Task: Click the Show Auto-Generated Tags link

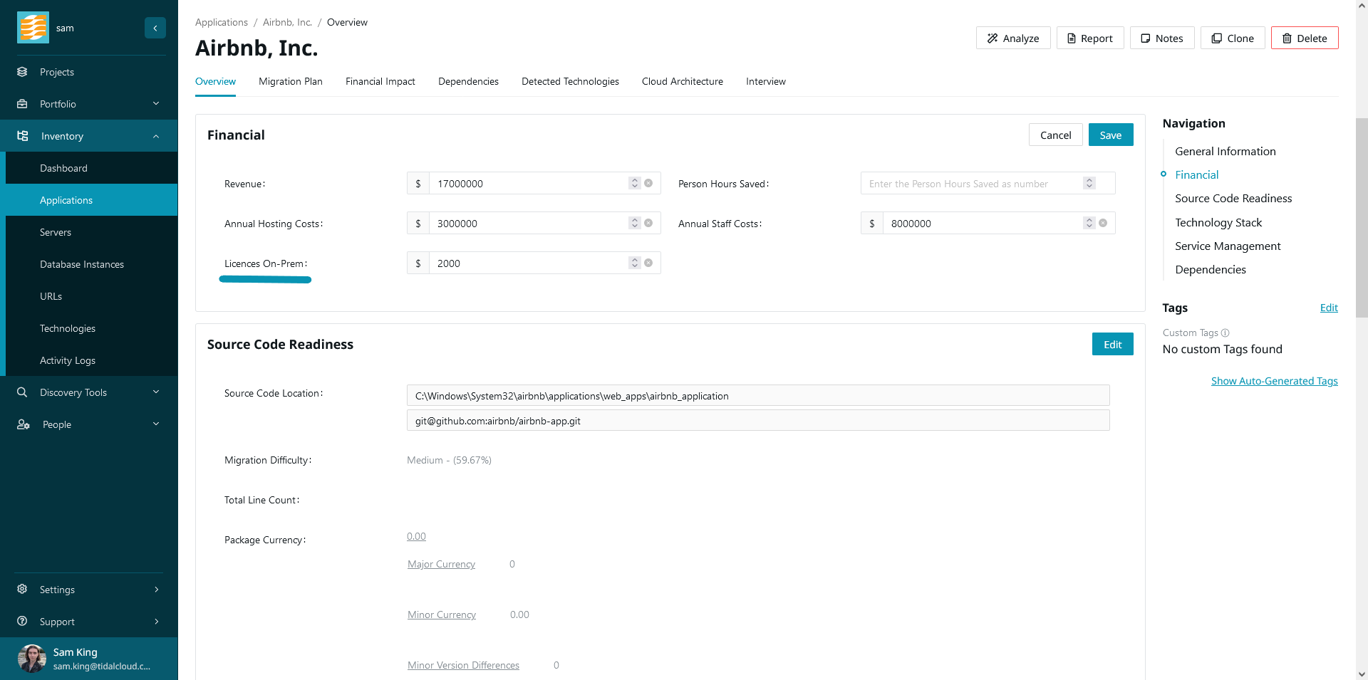Action: (x=1274, y=381)
